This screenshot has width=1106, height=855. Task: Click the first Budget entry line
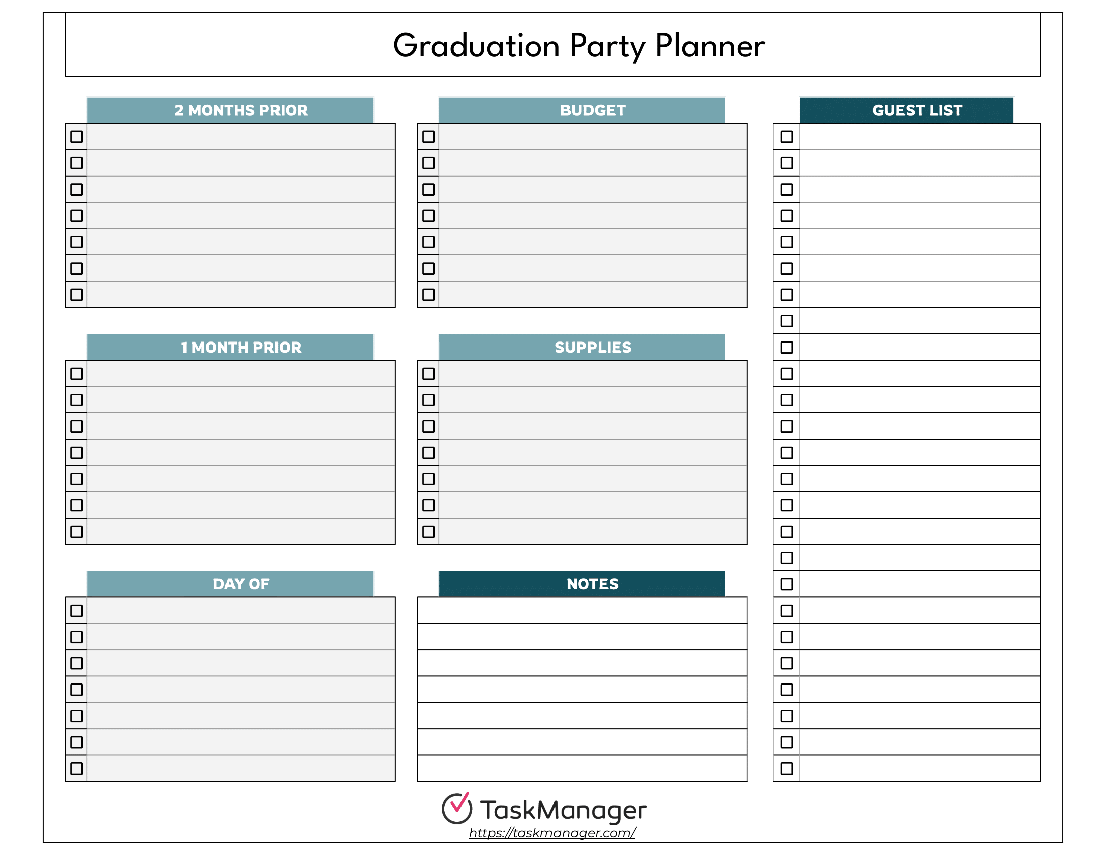point(593,137)
